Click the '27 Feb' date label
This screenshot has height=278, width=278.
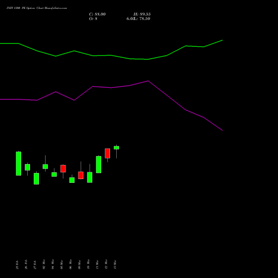35,265
